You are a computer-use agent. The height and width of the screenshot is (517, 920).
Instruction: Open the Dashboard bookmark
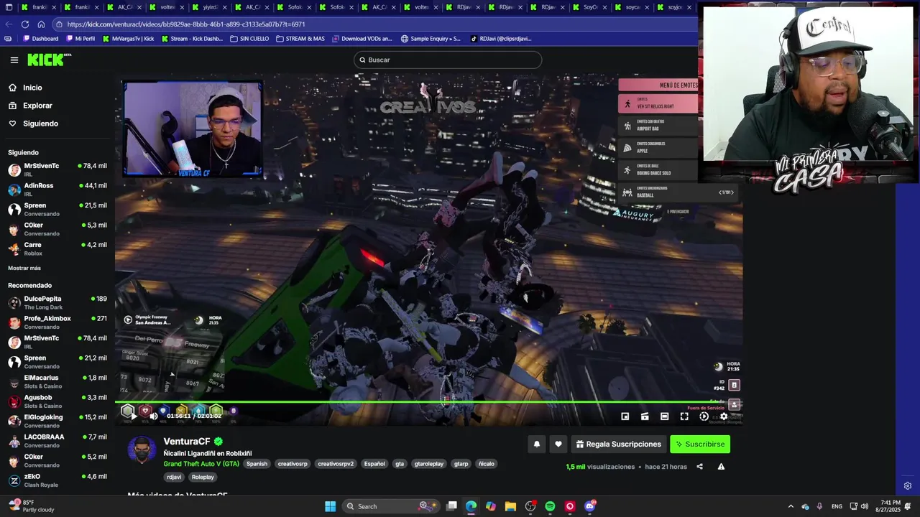41,39
